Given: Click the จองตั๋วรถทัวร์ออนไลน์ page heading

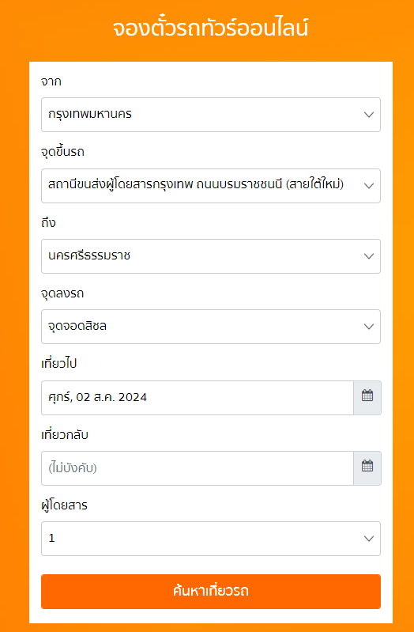Looking at the screenshot, I should click(x=211, y=28).
